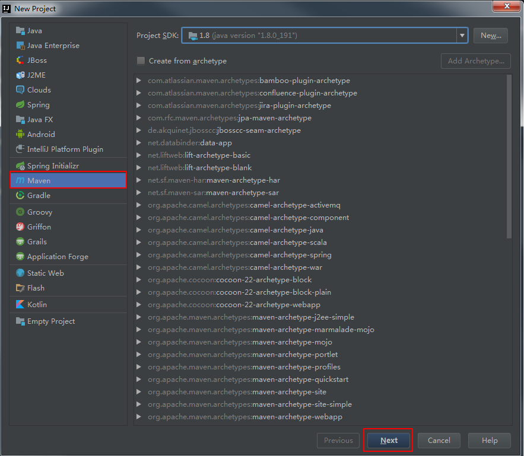The height and width of the screenshot is (456, 524).
Task: Expand camel-archetype-spring node
Action: [x=139, y=255]
